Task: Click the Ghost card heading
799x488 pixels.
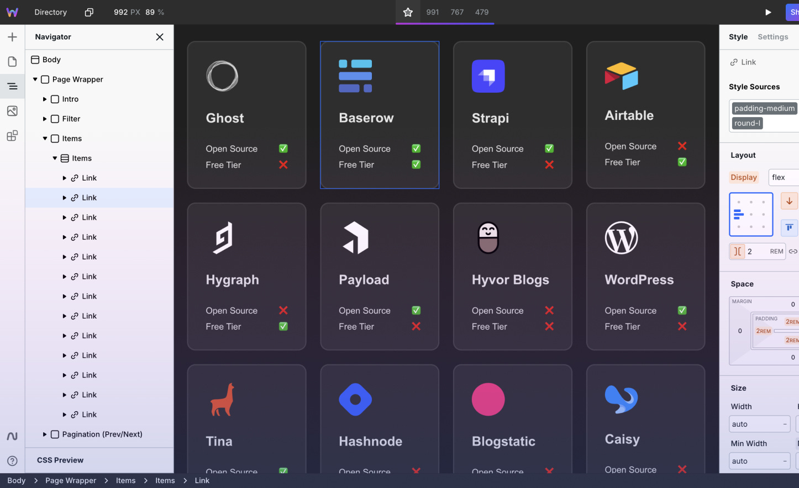Action: tap(225, 118)
